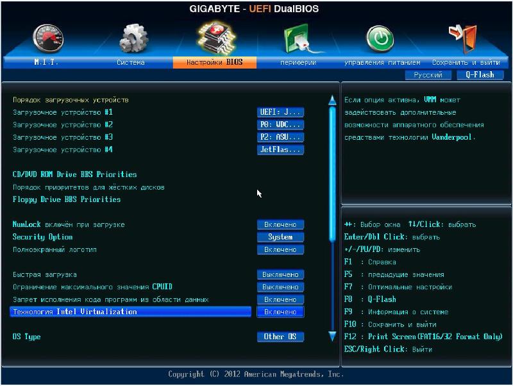Click the F9 Информация о системе hint
513x386 pixels.
[396, 312]
